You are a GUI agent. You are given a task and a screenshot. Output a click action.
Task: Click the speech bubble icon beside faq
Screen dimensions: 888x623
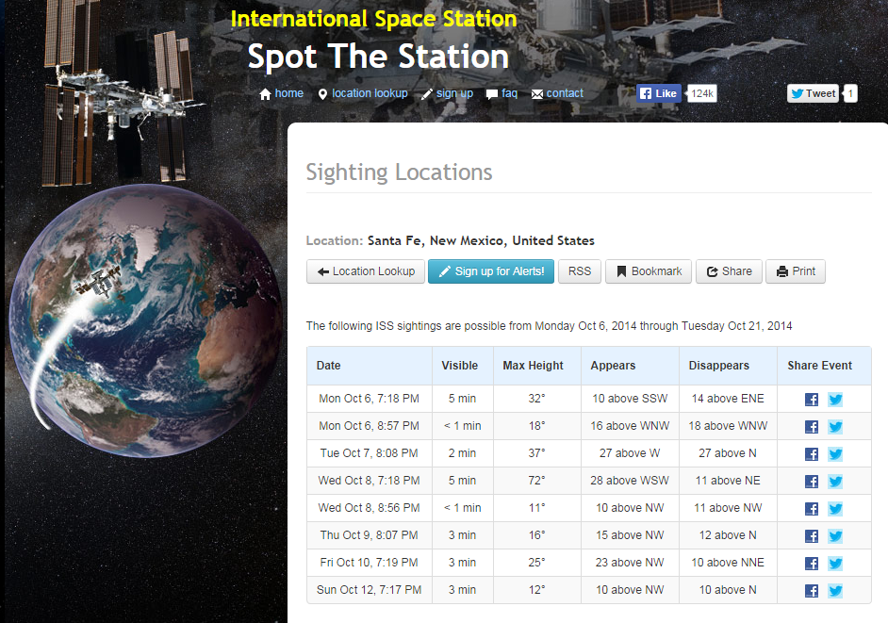(x=491, y=93)
